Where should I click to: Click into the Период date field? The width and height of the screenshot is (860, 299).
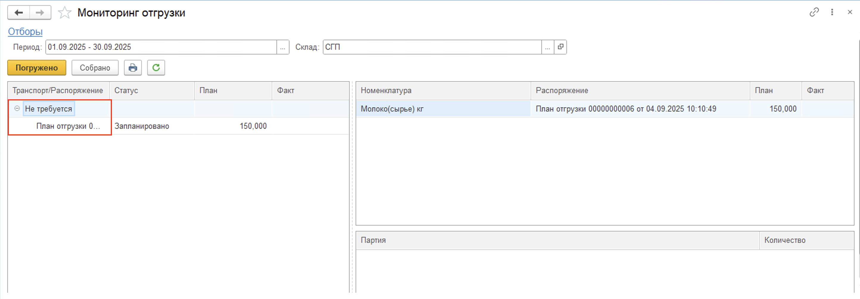click(x=160, y=47)
